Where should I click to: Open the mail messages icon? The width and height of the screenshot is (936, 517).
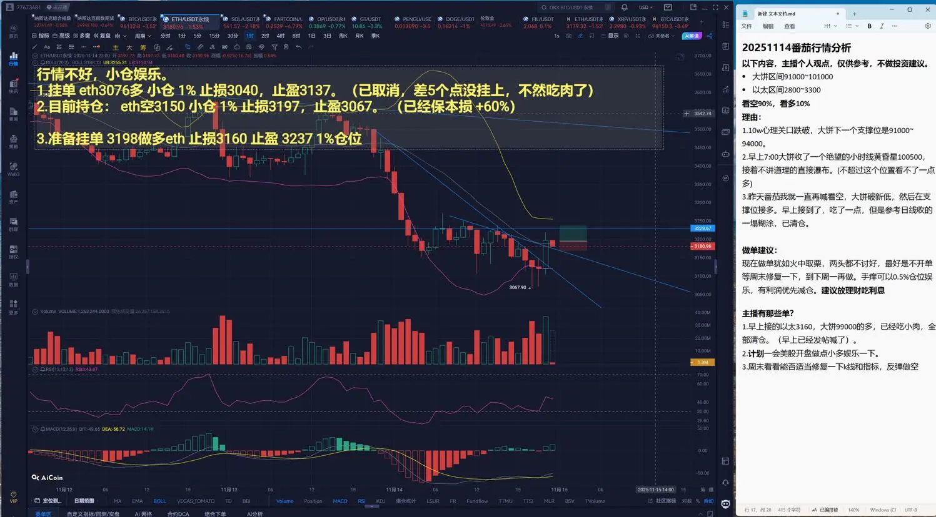pyautogui.click(x=668, y=7)
